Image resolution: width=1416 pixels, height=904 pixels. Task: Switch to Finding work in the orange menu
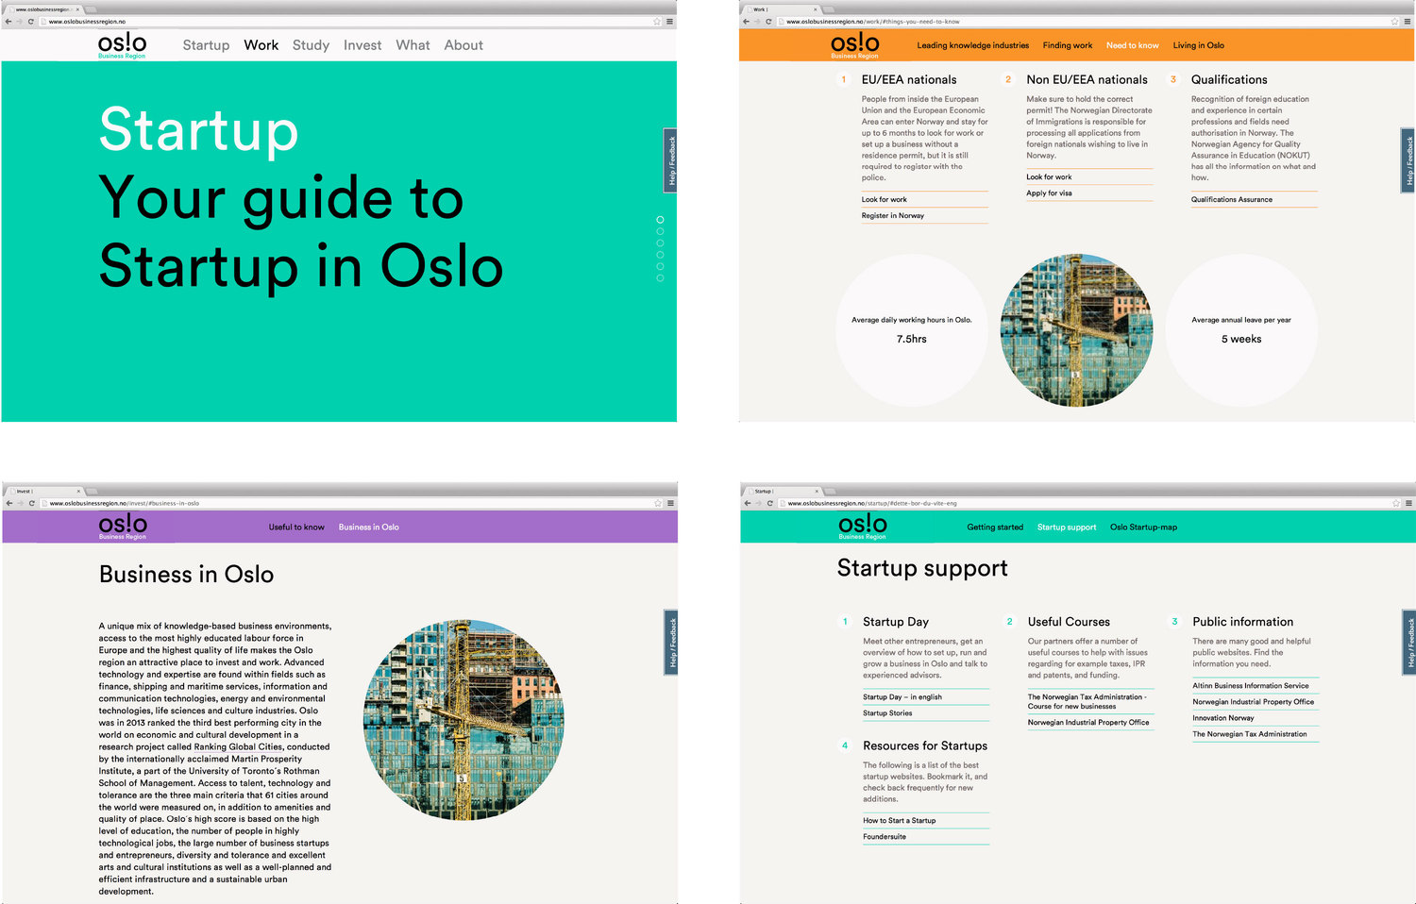coord(1067,45)
